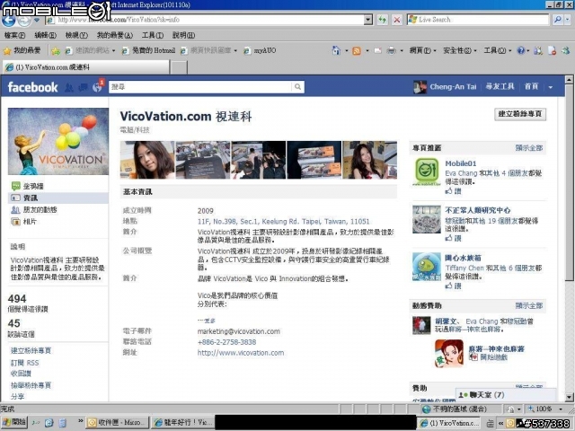Click the Like thumb under Mobile01

pos(449,191)
